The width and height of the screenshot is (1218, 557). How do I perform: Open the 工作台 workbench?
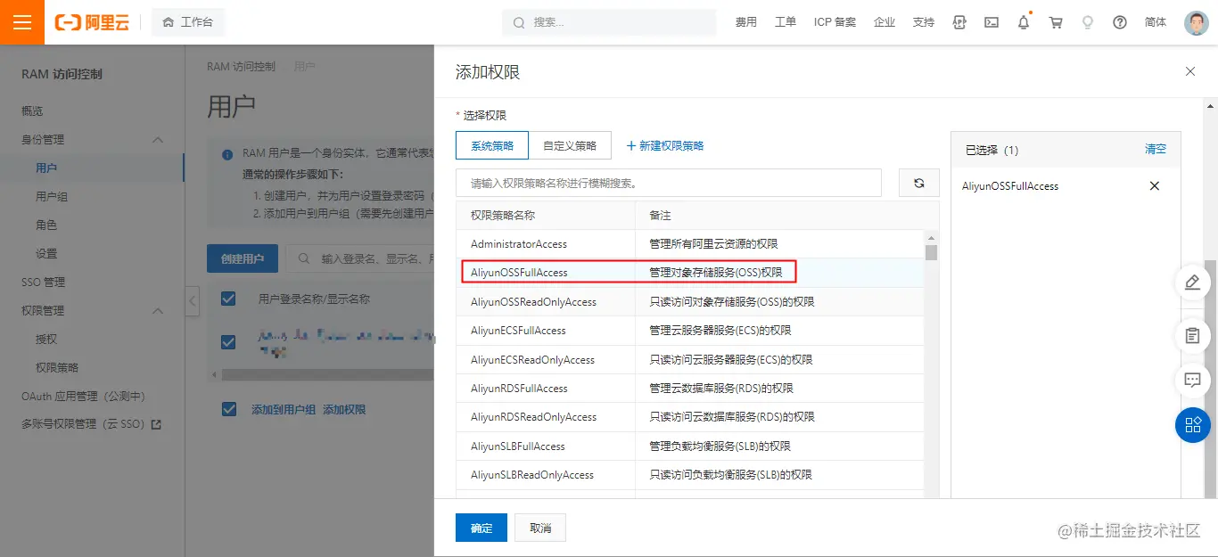[188, 22]
